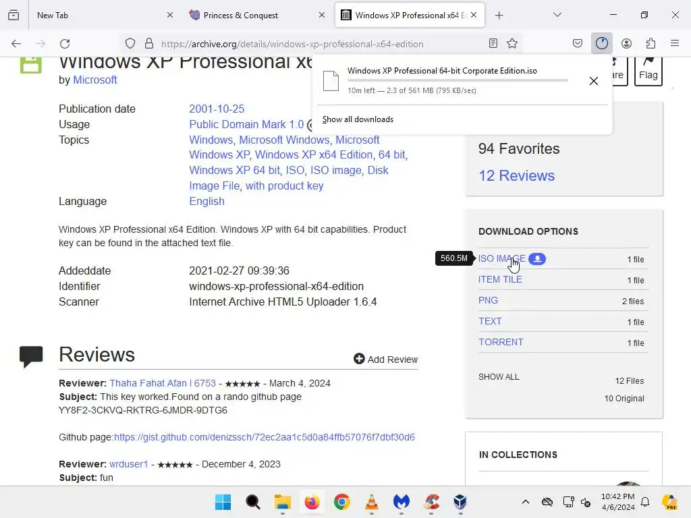
Task: Open reviewer wrduser1 profile
Action: [x=129, y=464]
